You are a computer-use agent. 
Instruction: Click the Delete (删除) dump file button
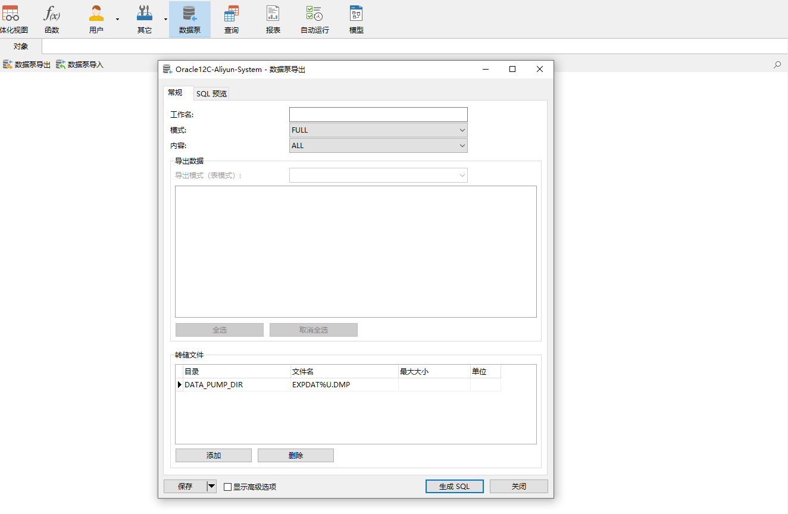(x=296, y=455)
